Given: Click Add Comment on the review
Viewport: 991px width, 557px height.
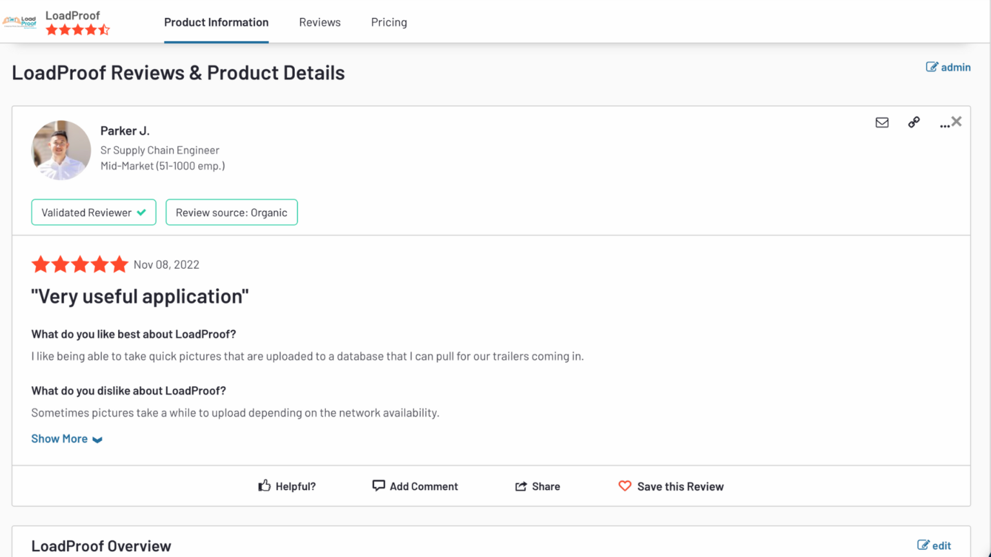Looking at the screenshot, I should point(415,486).
